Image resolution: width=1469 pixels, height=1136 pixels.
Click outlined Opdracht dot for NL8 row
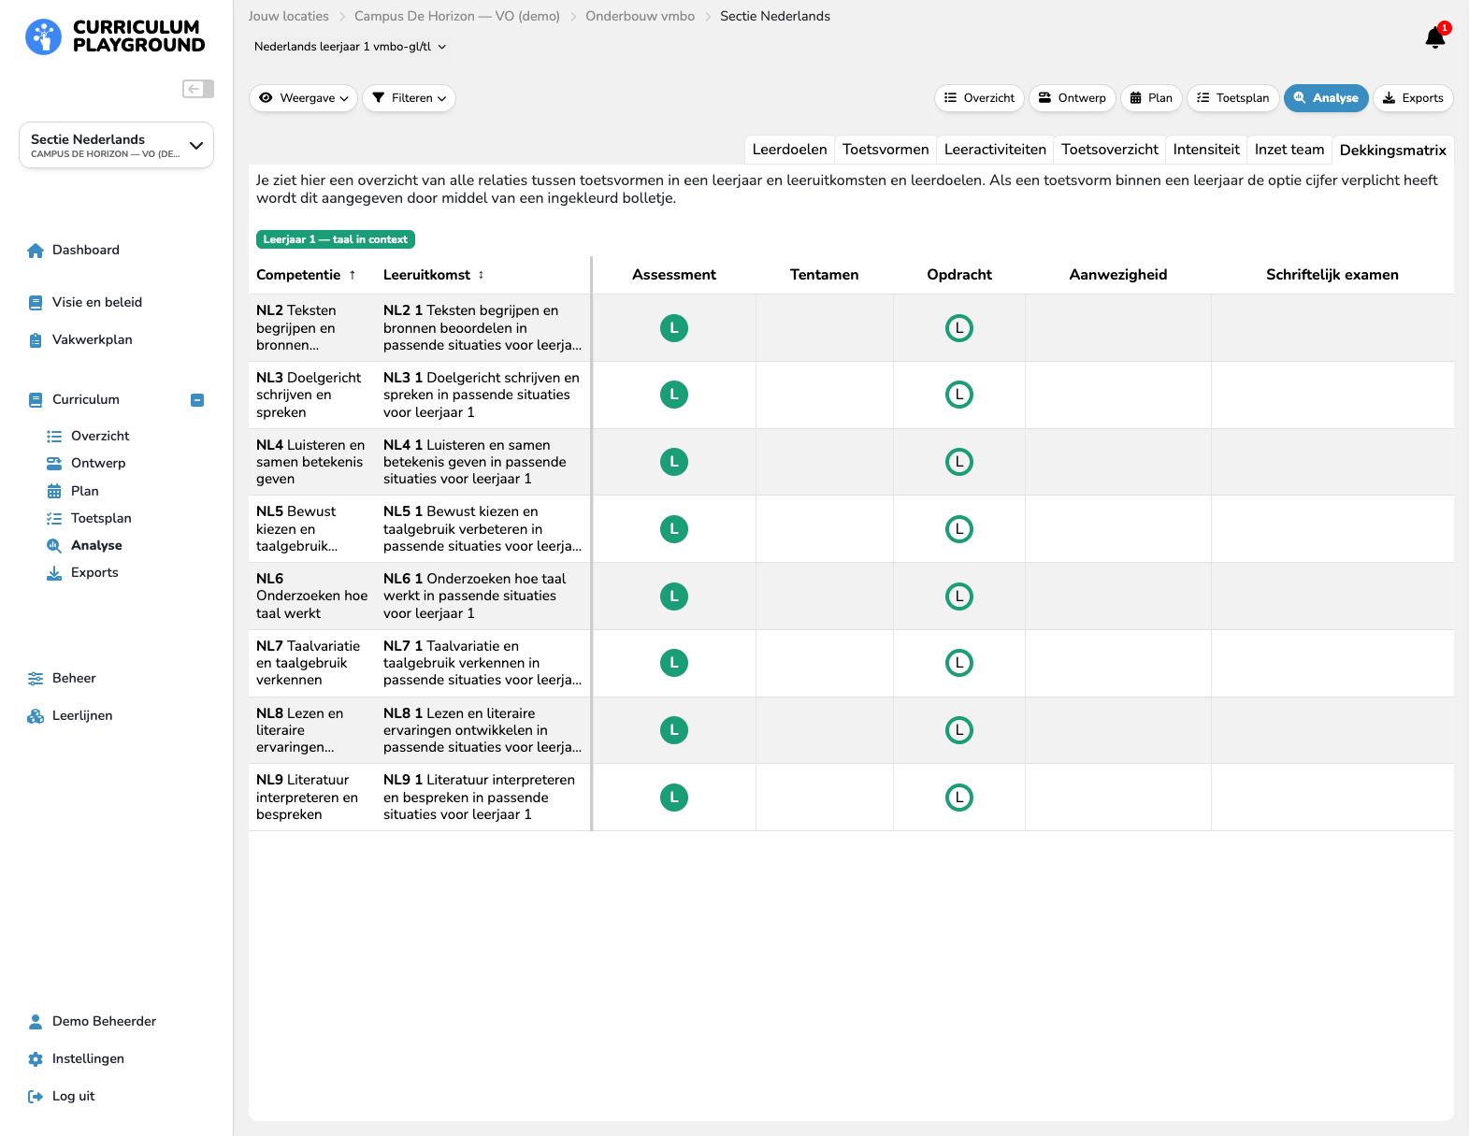point(959,730)
